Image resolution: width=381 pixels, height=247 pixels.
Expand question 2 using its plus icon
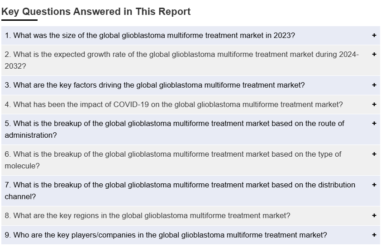[x=374, y=54]
